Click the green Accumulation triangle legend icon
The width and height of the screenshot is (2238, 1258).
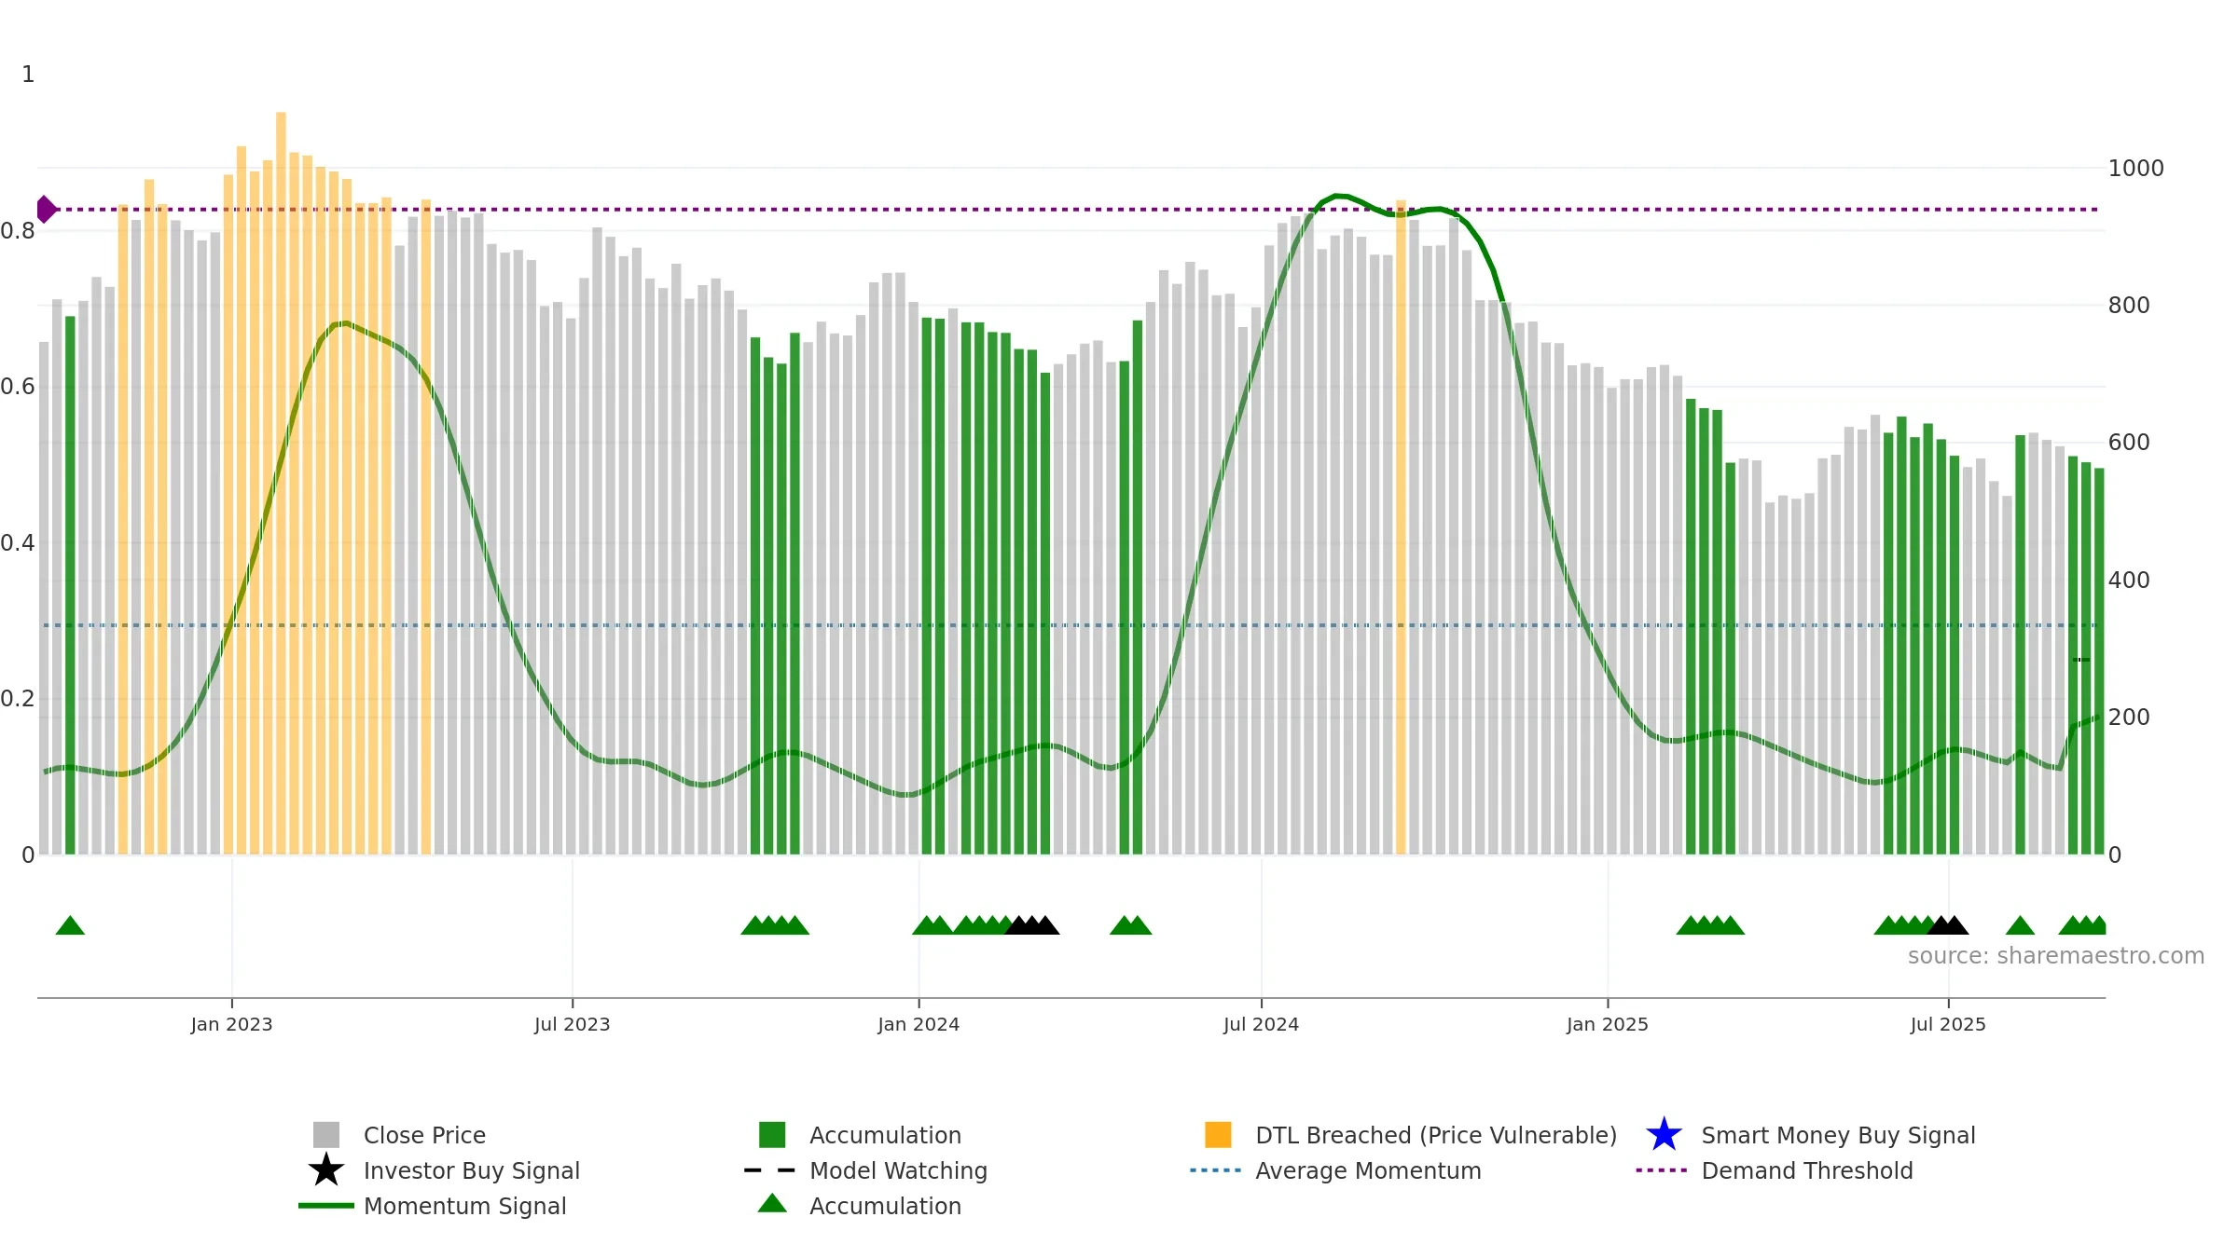772,1204
